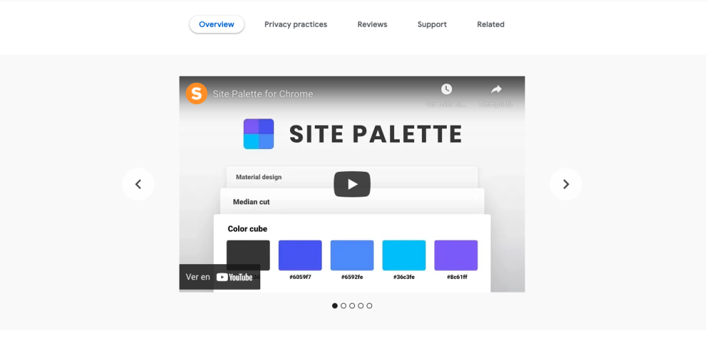Pick the #36c3fe cyan swatch
Image resolution: width=707 pixels, height=356 pixels.
point(404,255)
